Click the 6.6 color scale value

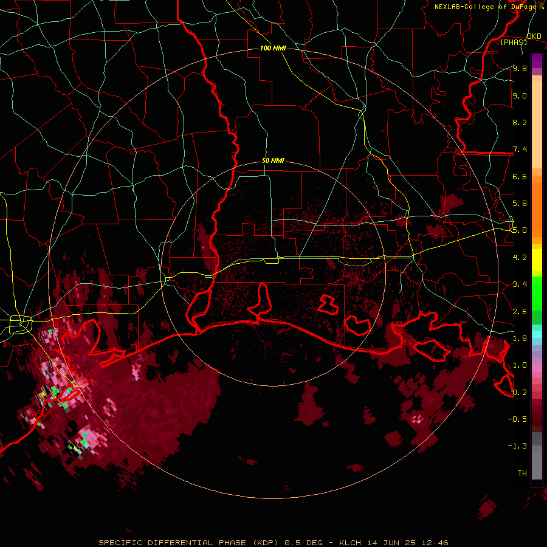(x=520, y=176)
